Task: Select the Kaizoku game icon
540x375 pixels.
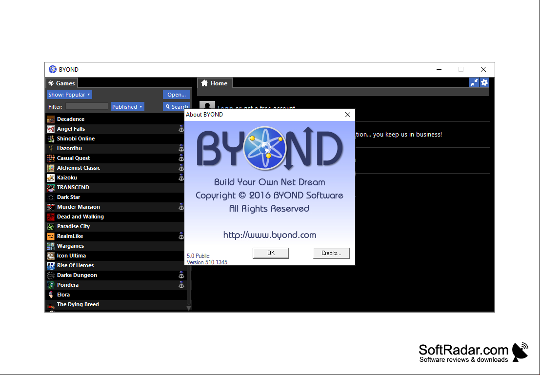Action: pyautogui.click(x=51, y=178)
